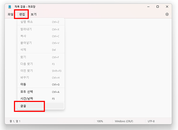Select 바꾸기 menu entry
This screenshot has width=178, height=130.
pos(41,78)
